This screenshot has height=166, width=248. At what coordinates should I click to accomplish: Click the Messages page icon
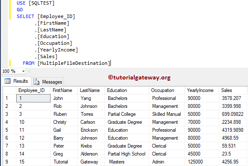click(36, 82)
